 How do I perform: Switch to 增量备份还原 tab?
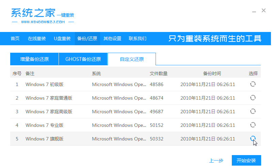(34, 59)
